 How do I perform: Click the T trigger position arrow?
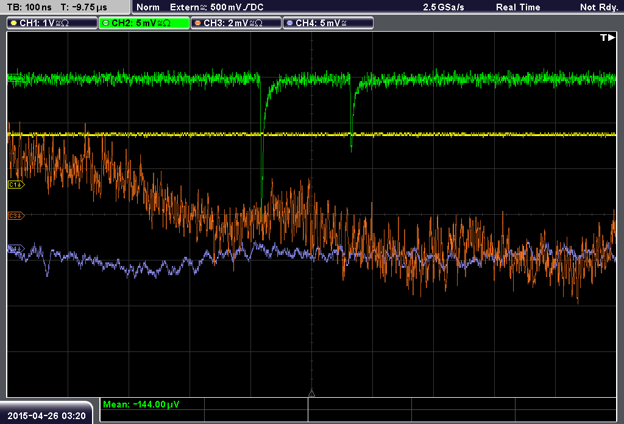[608, 37]
